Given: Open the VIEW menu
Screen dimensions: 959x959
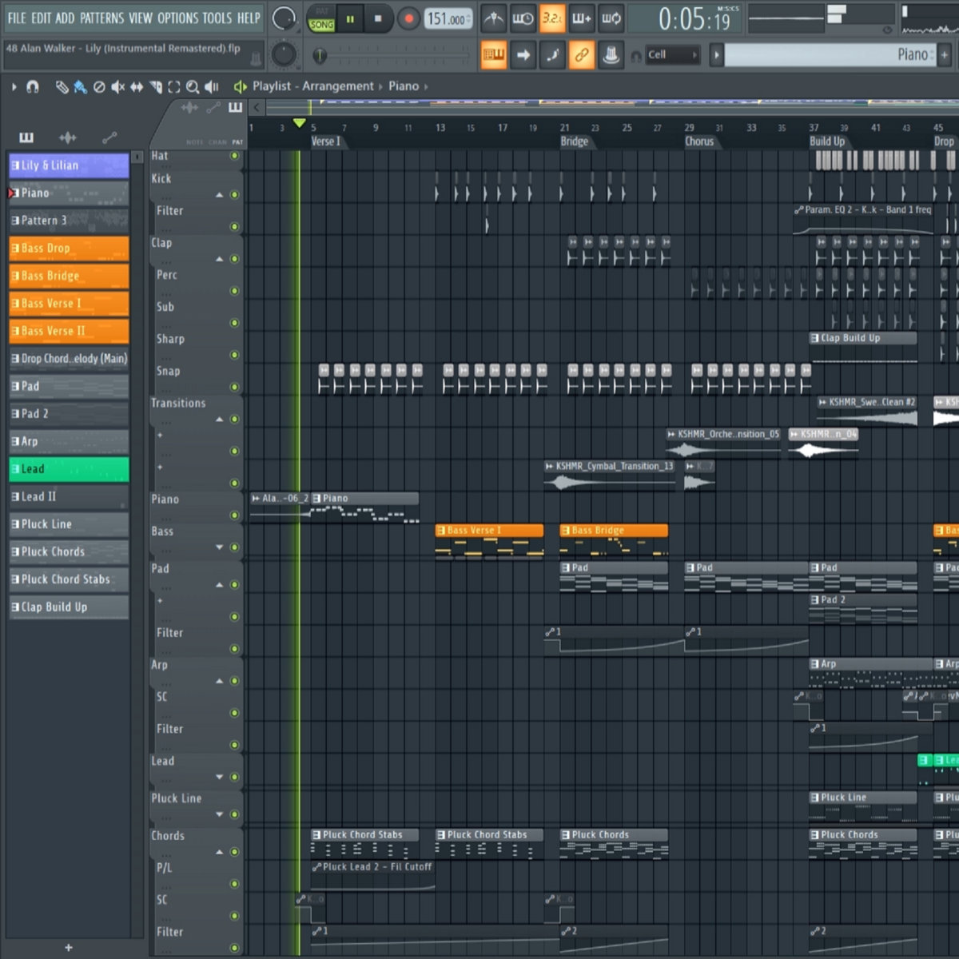Looking at the screenshot, I should (x=141, y=18).
